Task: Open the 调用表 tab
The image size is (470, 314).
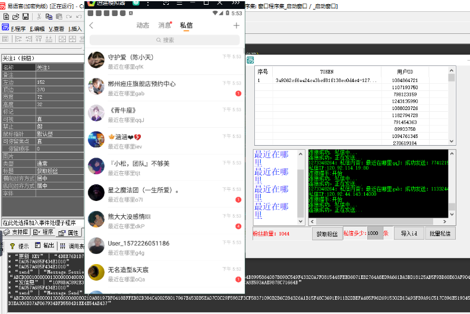Action: pyautogui.click(x=72, y=246)
